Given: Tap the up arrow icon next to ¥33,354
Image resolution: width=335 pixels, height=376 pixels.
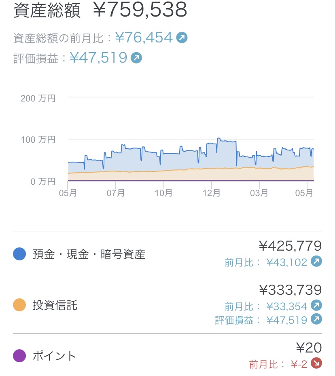Looking at the screenshot, I should [316, 305].
